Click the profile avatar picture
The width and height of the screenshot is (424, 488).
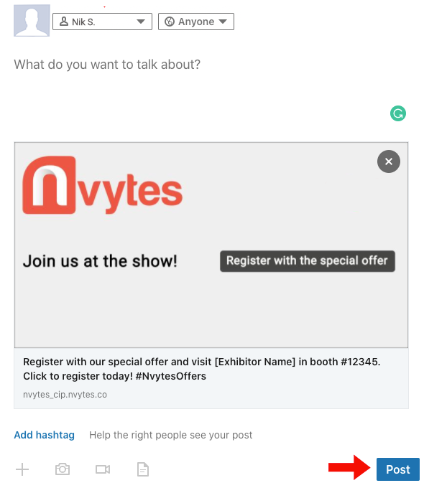pyautogui.click(x=32, y=21)
